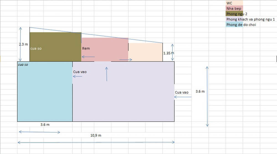The height and width of the screenshot is (154, 277).
Task: Select the 3.6 m horizontal arrow below toy room
Action: (39, 132)
